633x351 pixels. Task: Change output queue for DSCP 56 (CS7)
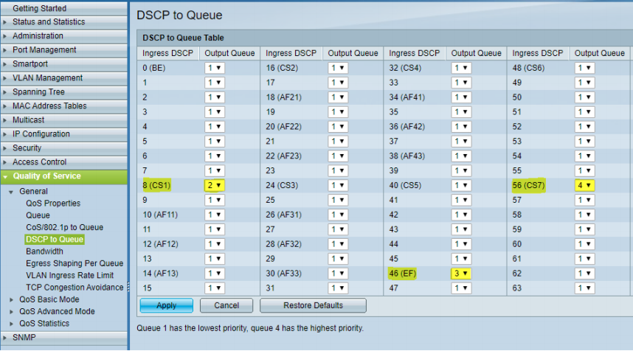(584, 186)
